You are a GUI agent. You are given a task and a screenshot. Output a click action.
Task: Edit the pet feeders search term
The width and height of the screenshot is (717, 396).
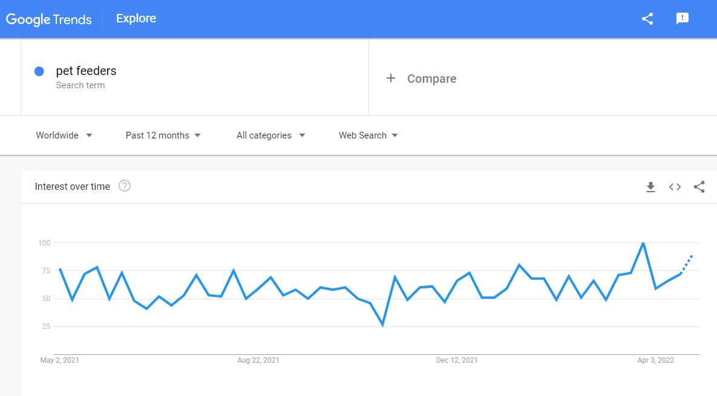point(86,71)
